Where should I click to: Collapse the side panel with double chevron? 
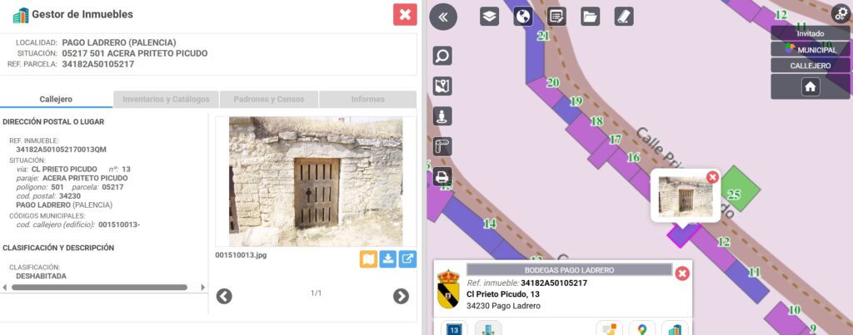point(443,17)
